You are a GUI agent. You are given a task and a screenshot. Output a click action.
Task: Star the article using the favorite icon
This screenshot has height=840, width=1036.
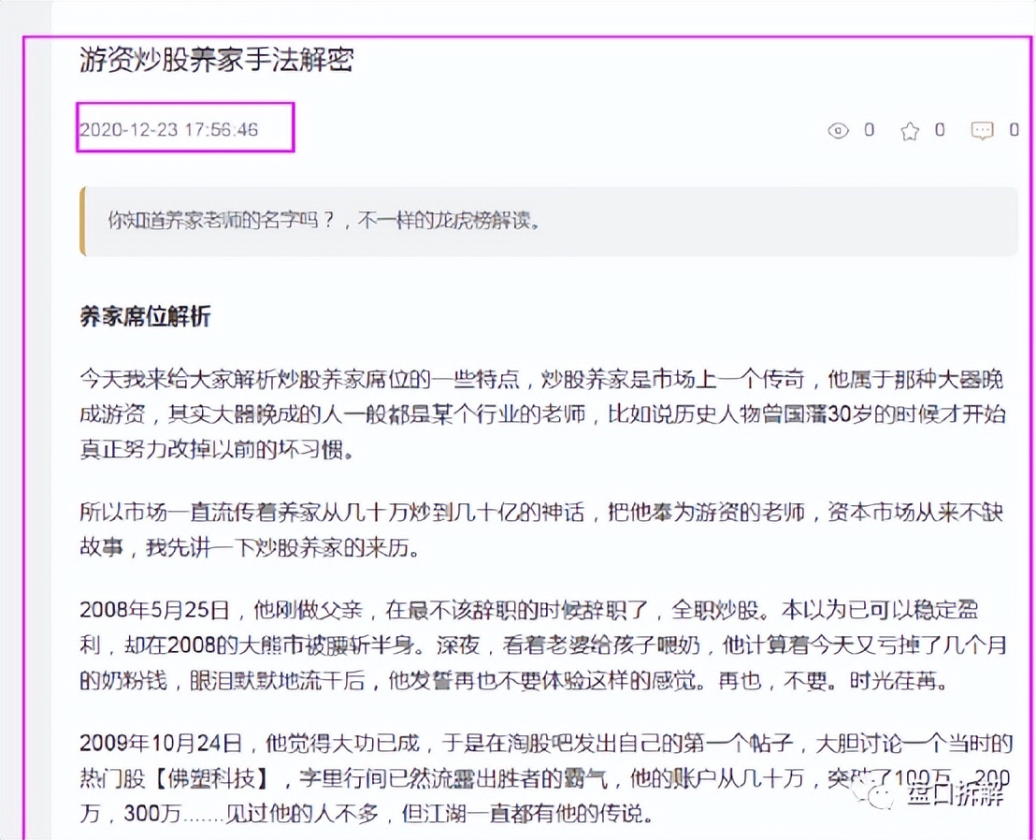pos(910,131)
